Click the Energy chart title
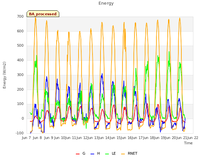The width and height of the screenshot is (213, 160). coord(106,3)
